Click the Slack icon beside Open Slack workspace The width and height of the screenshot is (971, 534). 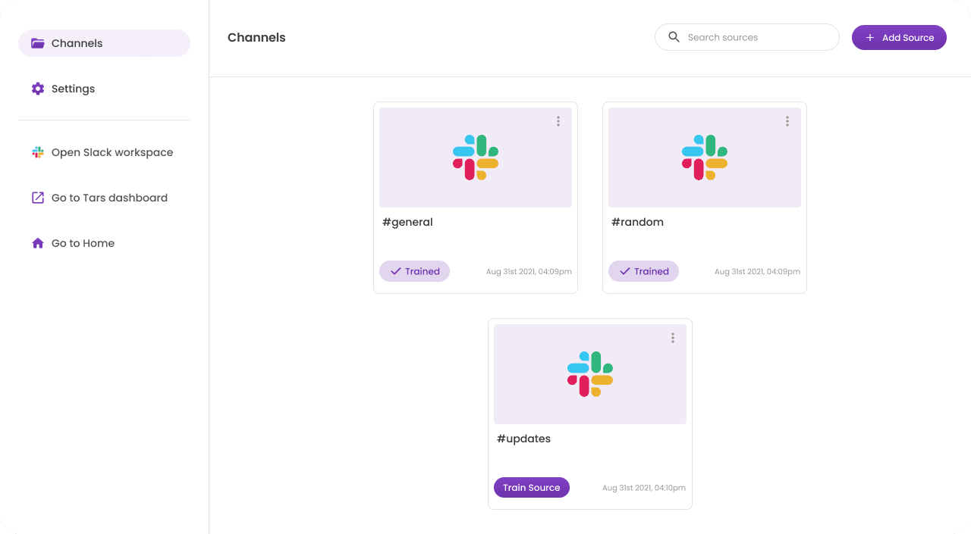(38, 152)
